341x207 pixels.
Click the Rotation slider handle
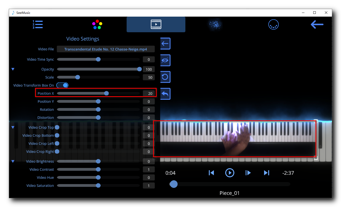coord(98,110)
